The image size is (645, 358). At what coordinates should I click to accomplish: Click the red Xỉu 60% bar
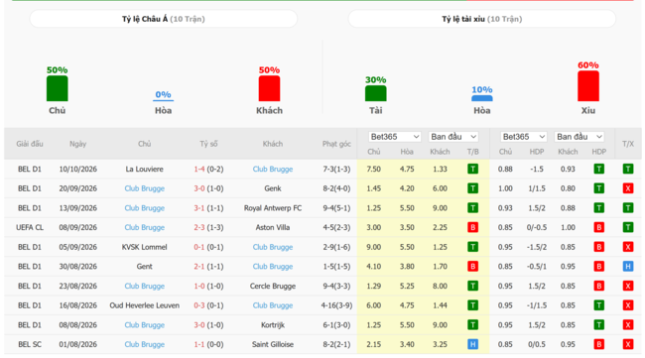pyautogui.click(x=587, y=86)
